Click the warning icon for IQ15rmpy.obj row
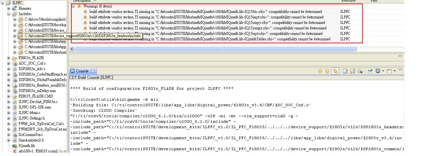 coord(85,23)
